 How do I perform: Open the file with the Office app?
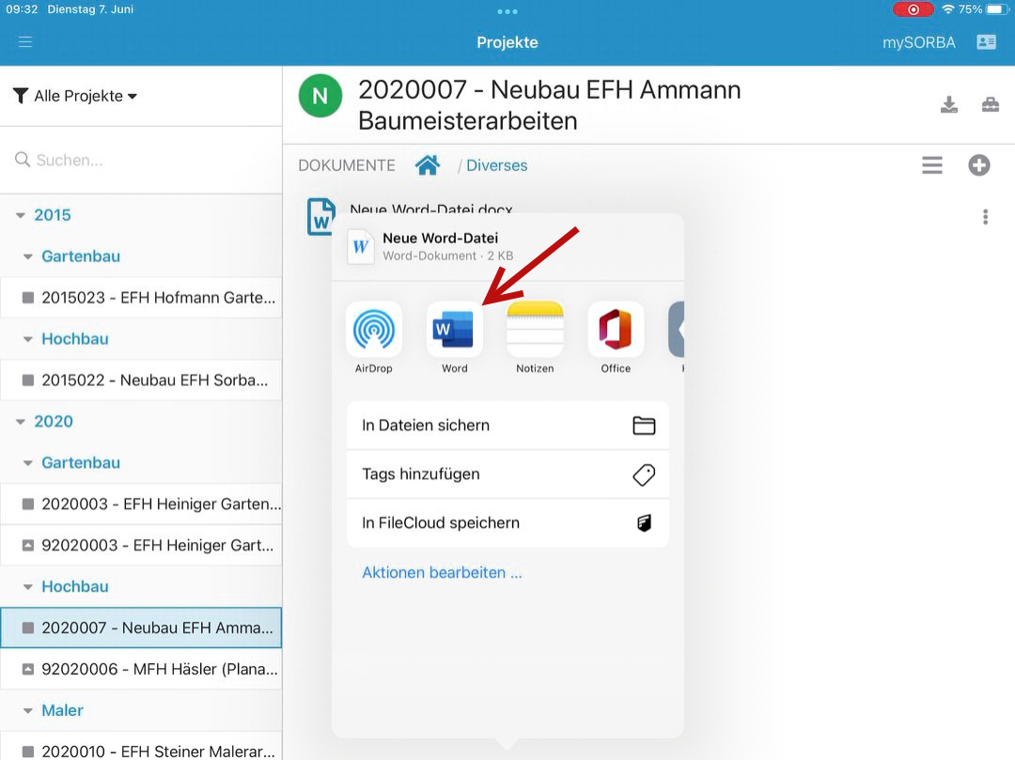tap(616, 330)
